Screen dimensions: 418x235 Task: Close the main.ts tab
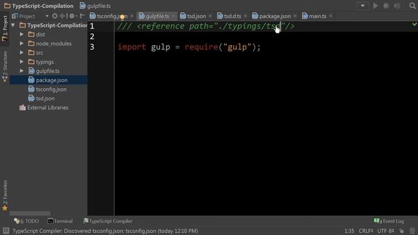(330, 16)
